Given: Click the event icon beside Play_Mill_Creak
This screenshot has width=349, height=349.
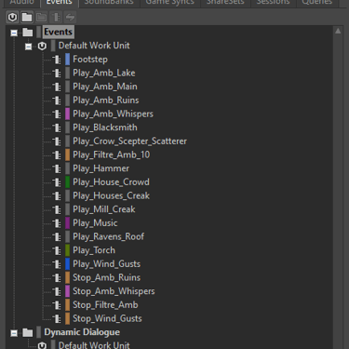Looking at the screenshot, I should click(57, 209).
